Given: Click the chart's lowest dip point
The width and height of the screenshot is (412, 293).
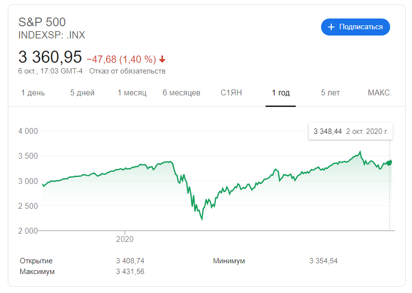Looking at the screenshot, I should 202,220.
